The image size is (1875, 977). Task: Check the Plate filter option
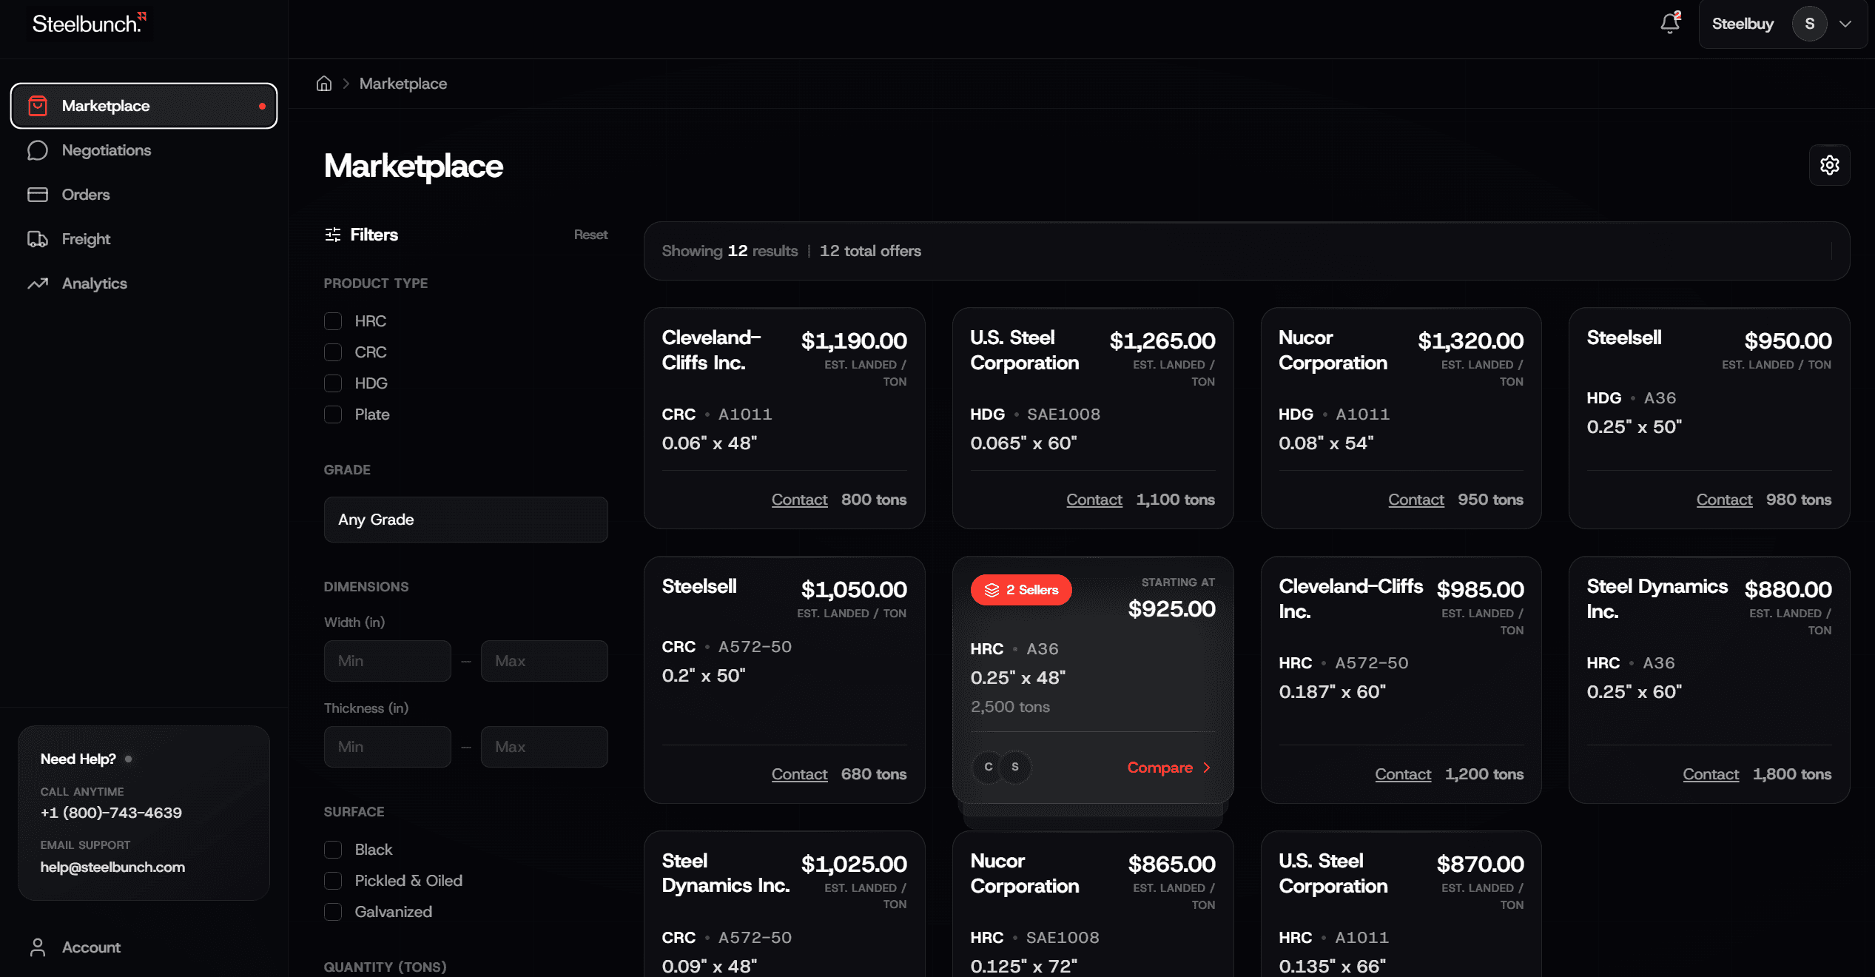coord(333,414)
